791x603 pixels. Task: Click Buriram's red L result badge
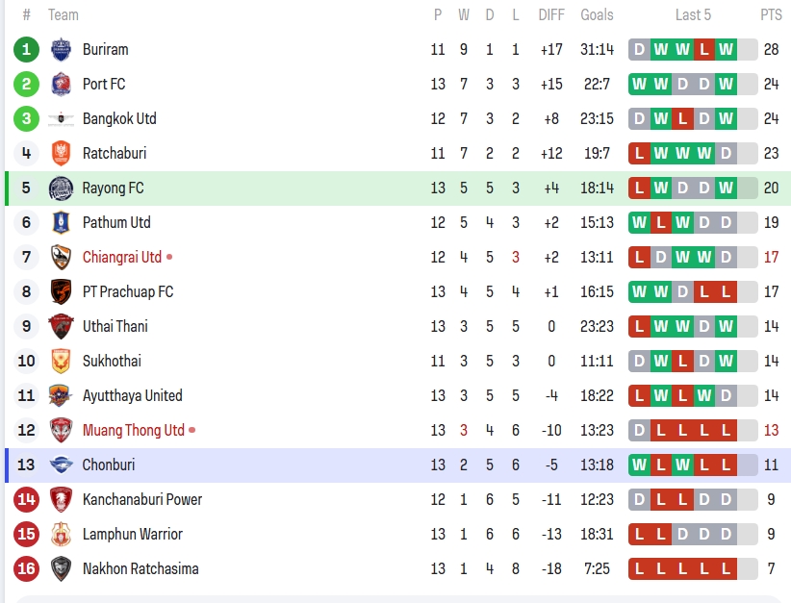click(x=704, y=49)
